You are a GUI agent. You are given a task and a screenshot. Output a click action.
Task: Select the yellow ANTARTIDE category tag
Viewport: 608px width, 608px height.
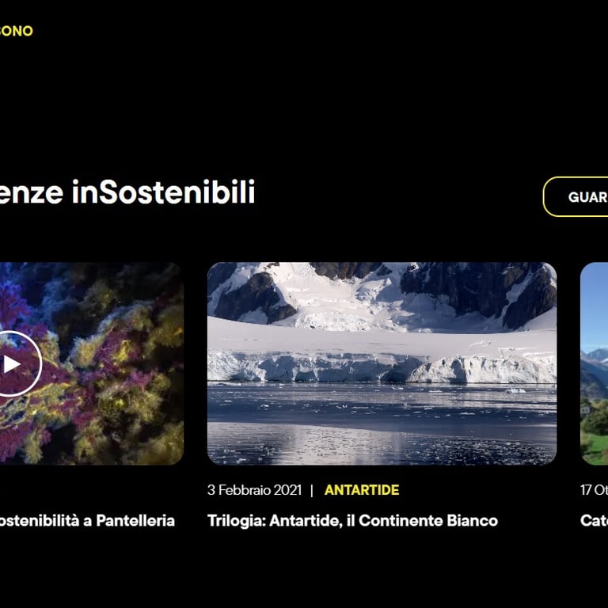tap(362, 490)
